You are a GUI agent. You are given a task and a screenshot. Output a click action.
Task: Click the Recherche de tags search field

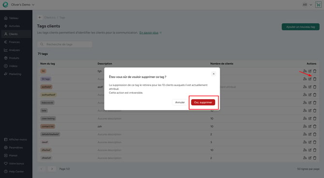click(x=65, y=44)
